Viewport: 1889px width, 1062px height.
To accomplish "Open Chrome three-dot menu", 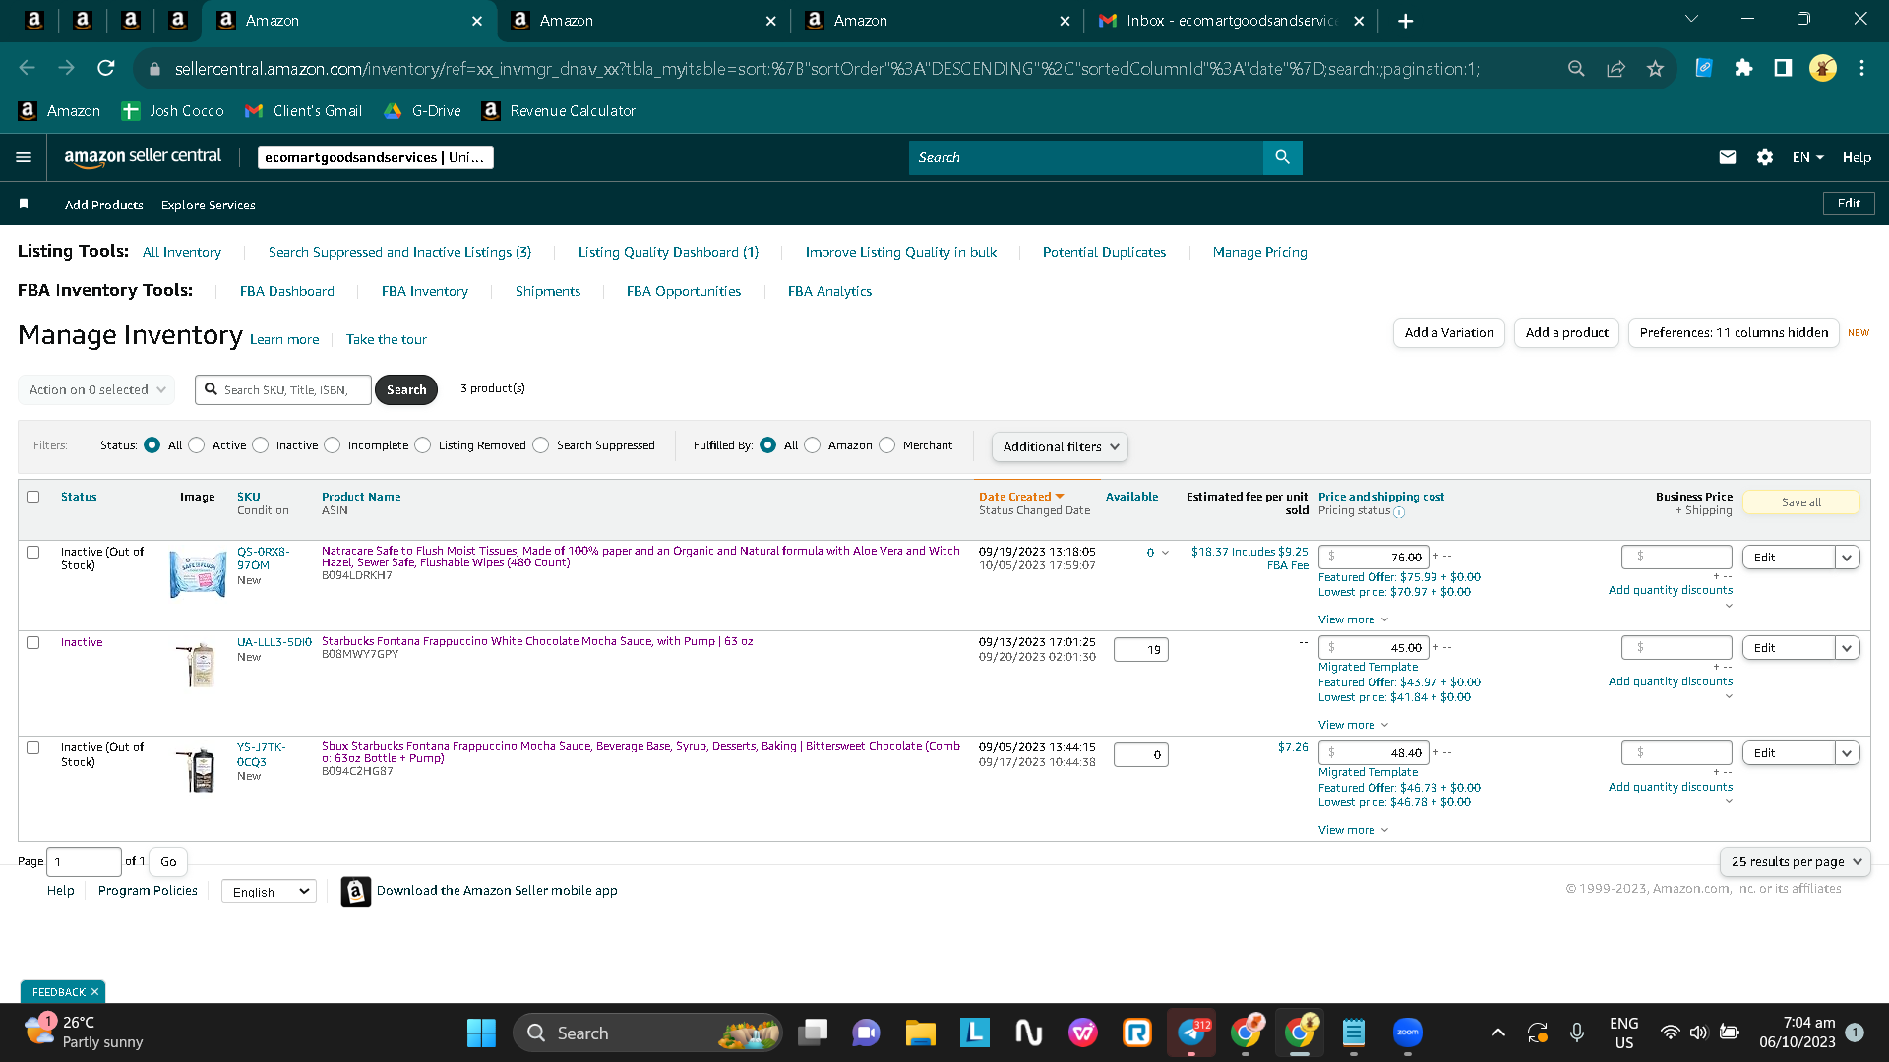I will tap(1861, 68).
